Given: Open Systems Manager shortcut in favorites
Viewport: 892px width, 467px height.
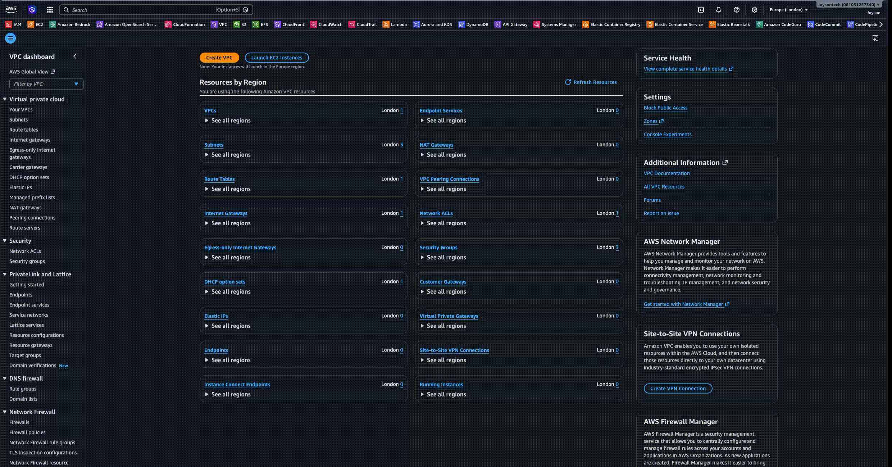Looking at the screenshot, I should 555,24.
